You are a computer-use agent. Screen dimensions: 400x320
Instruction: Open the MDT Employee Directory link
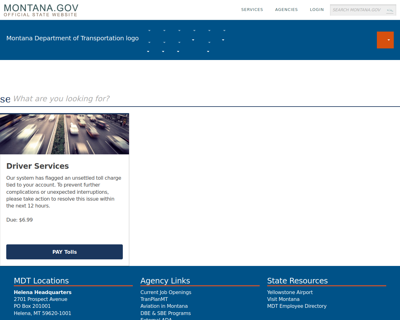(297, 306)
